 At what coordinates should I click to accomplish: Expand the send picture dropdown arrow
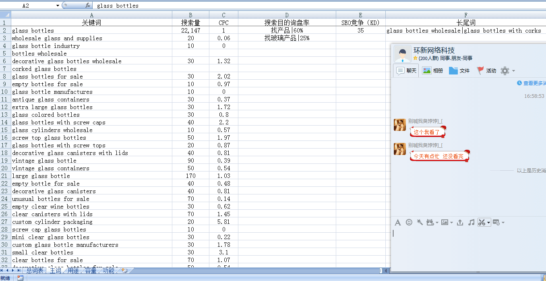click(451, 223)
